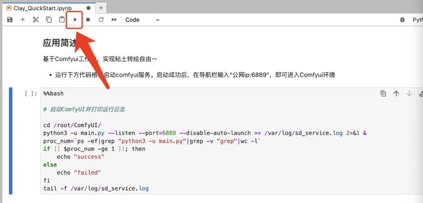The height and width of the screenshot is (203, 423).
Task: Open a new launcher tab with the plus
Action: pyautogui.click(x=101, y=8)
